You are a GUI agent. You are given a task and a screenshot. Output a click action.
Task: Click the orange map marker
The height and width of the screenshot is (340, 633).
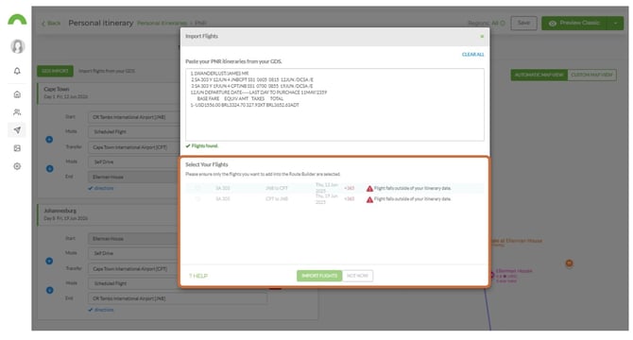(569, 263)
